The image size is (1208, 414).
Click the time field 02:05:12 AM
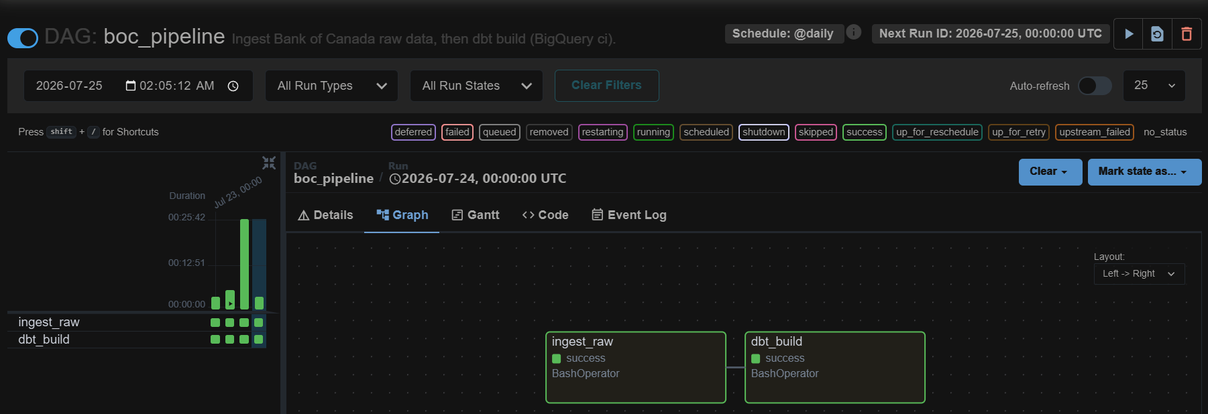pos(177,86)
